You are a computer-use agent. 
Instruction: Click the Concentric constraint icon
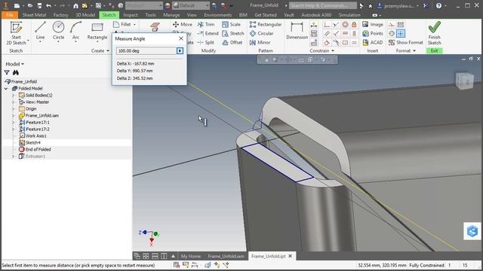(x=346, y=24)
